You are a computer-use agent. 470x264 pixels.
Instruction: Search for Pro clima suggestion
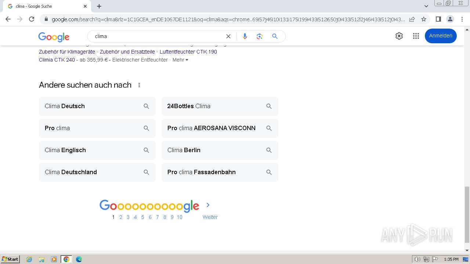(97, 128)
